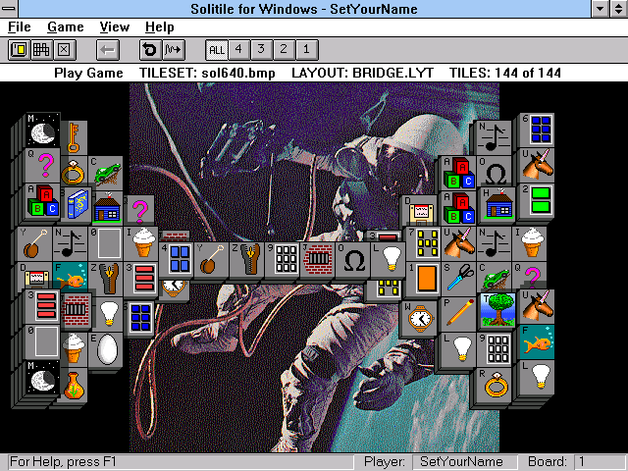This screenshot has width=628, height=471.
Task: Click the grayed left arrow toolbar button
Action: 108,50
